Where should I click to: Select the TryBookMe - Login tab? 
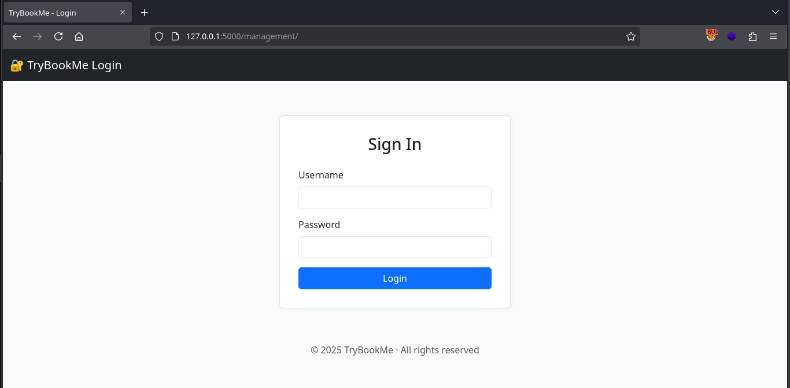58,12
